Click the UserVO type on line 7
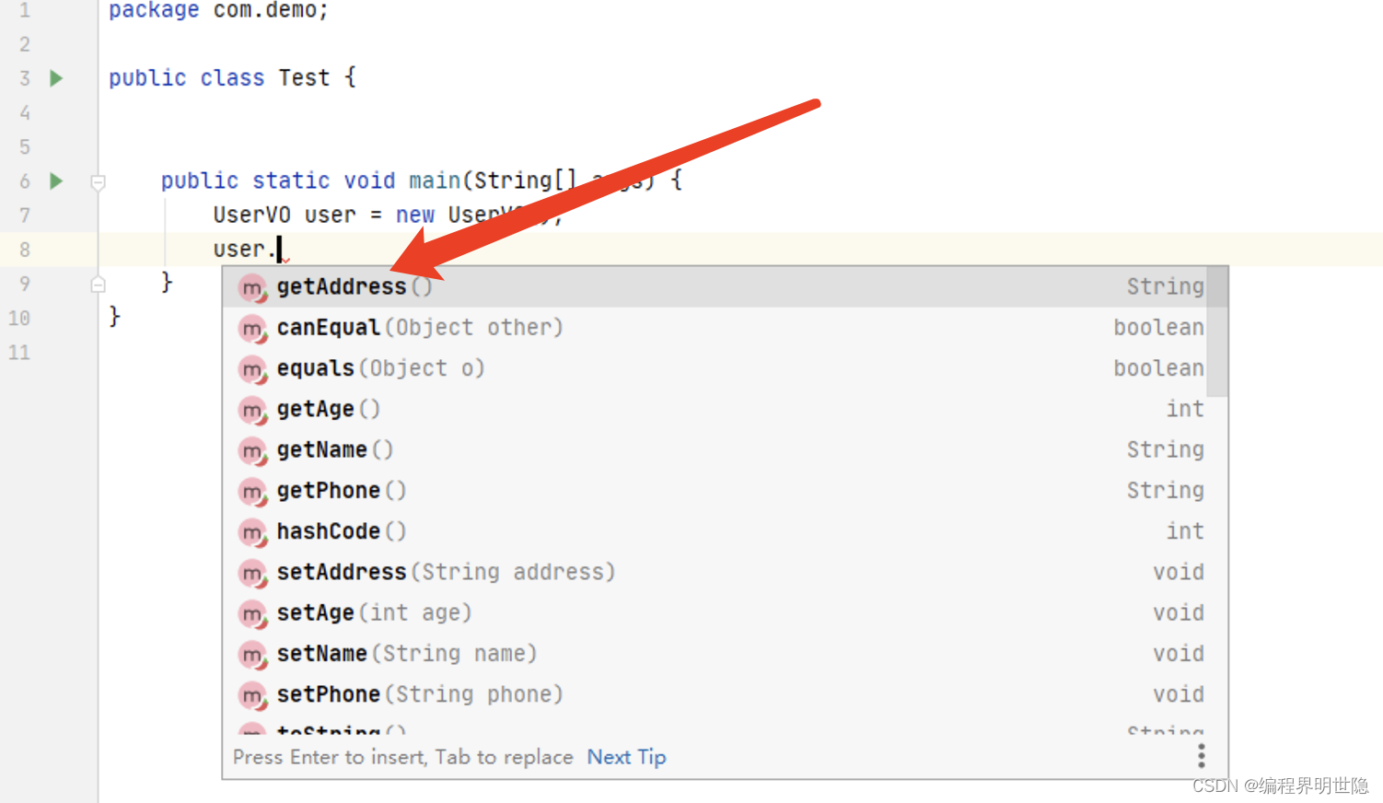The width and height of the screenshot is (1383, 803). click(251, 215)
